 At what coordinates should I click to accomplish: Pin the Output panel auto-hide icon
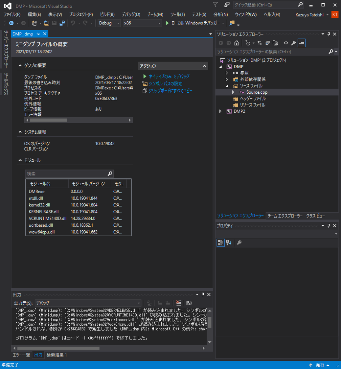[x=203, y=295]
